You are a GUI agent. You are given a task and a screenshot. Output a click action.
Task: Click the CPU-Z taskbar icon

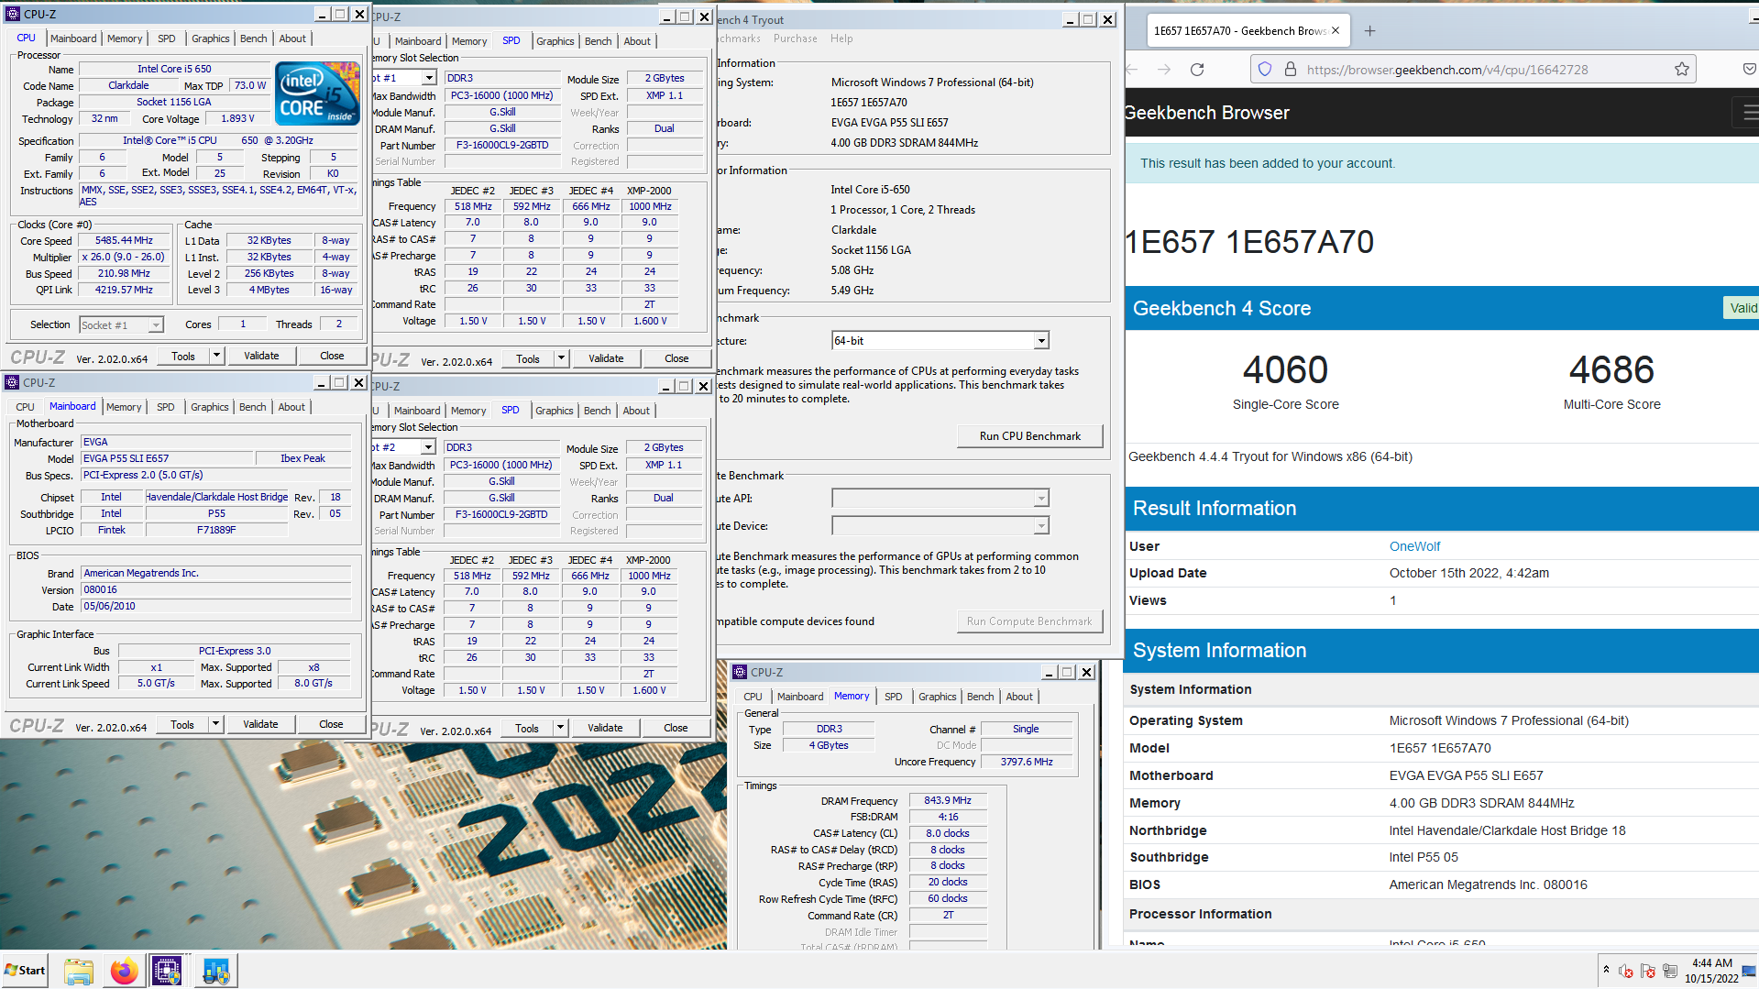pos(167,972)
